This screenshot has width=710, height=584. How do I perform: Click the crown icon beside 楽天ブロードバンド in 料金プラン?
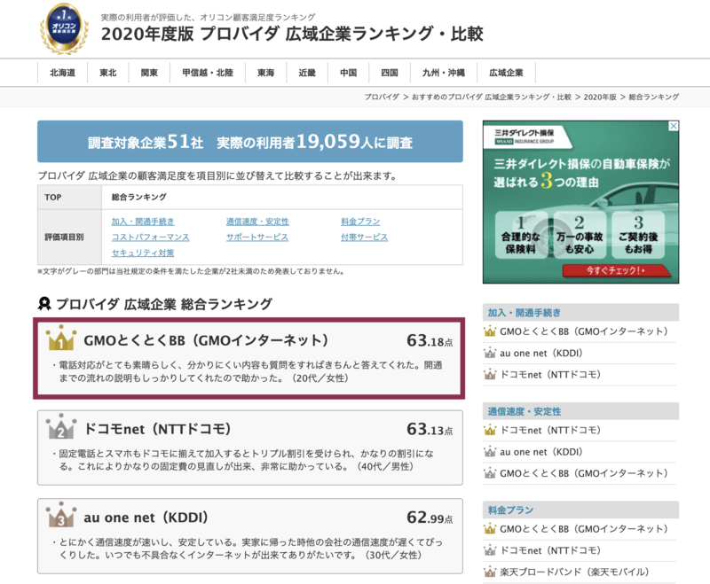(489, 572)
